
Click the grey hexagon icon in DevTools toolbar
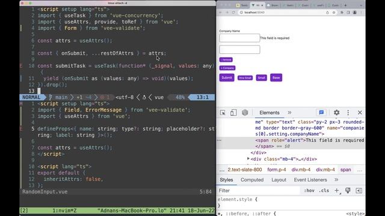(x=245, y=113)
